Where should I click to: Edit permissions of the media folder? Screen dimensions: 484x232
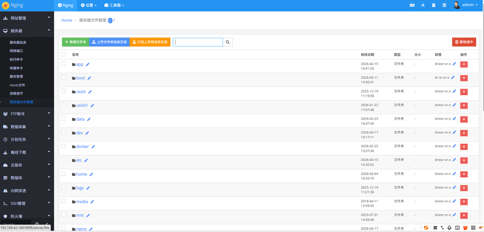tap(454, 201)
